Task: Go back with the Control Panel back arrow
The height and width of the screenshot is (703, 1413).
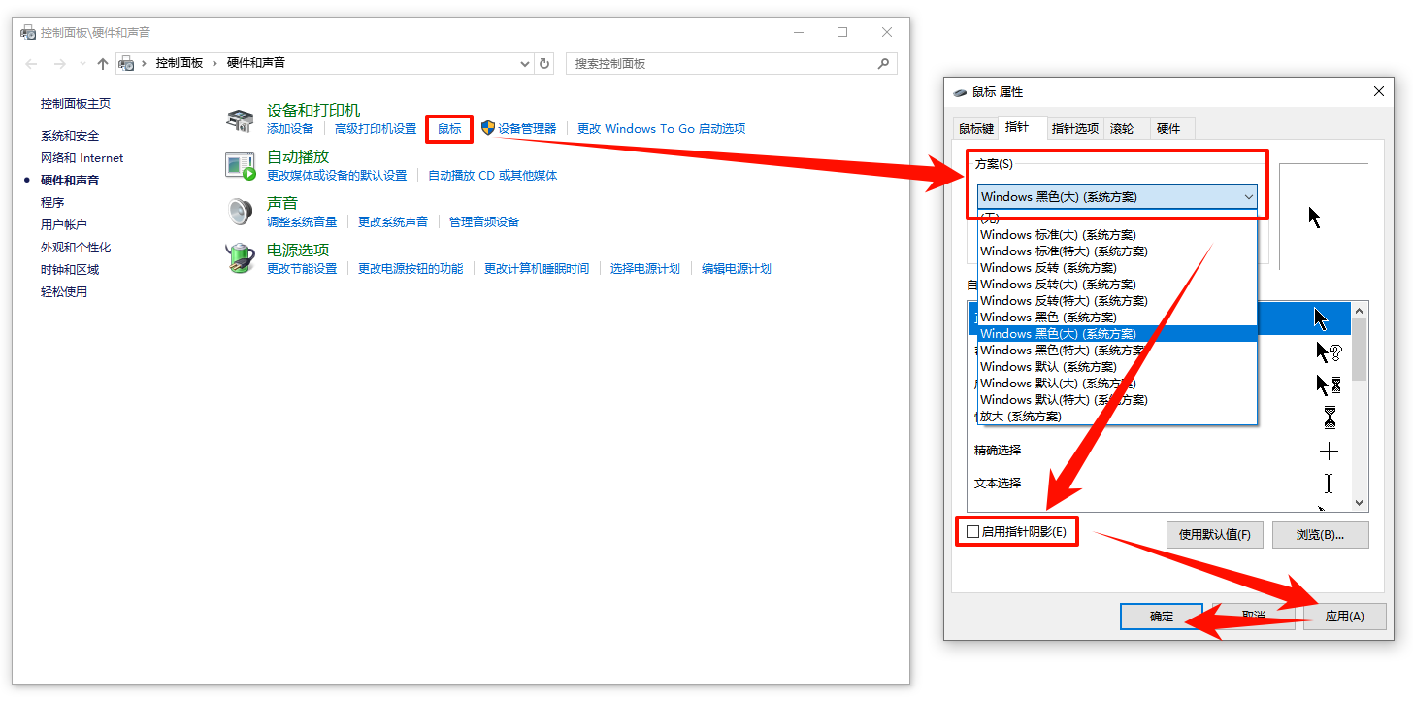Action: point(32,64)
